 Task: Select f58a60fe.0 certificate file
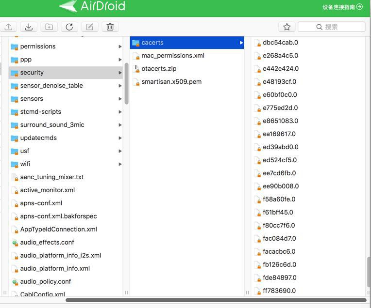tap(308, 200)
